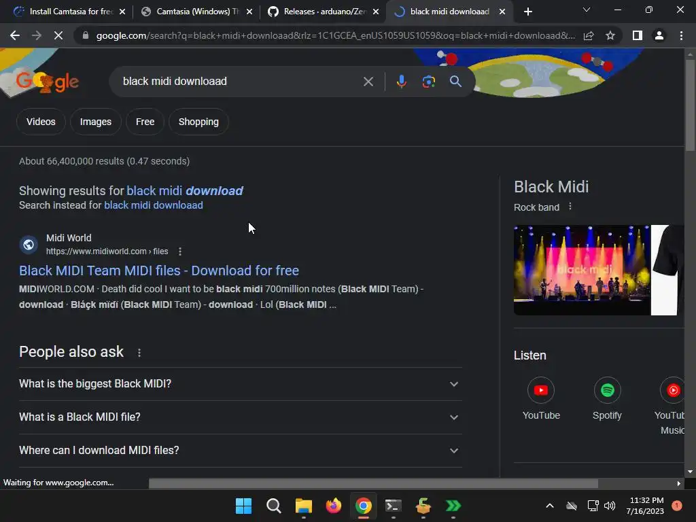This screenshot has height=522, width=696.
Task: Expand 'What is a Black MIDI file?'
Action: (x=240, y=417)
